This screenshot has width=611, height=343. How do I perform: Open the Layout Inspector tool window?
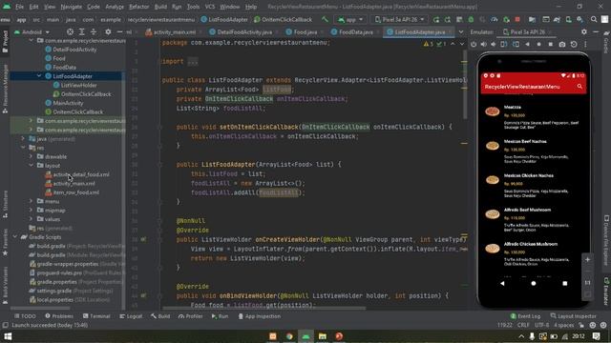pos(573,315)
